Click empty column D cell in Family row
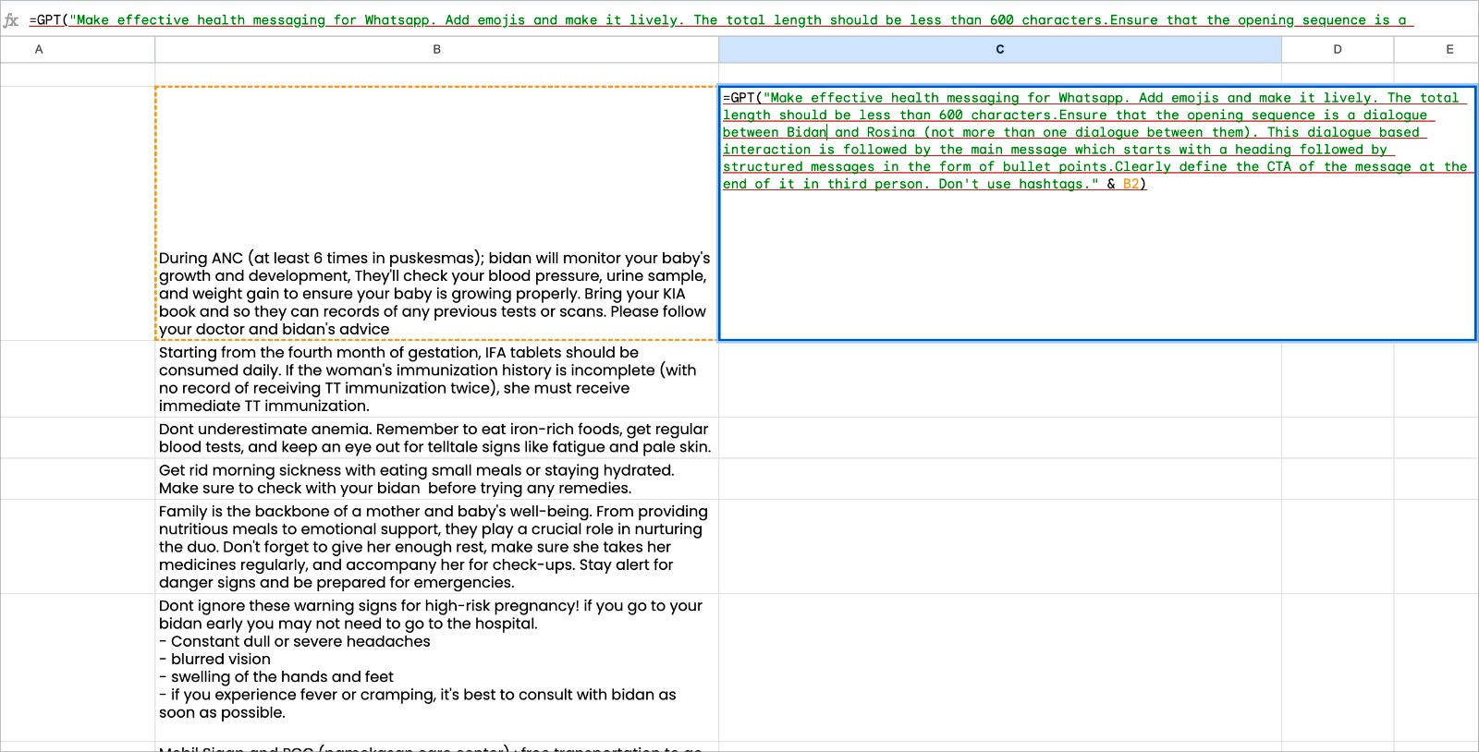 1337,546
